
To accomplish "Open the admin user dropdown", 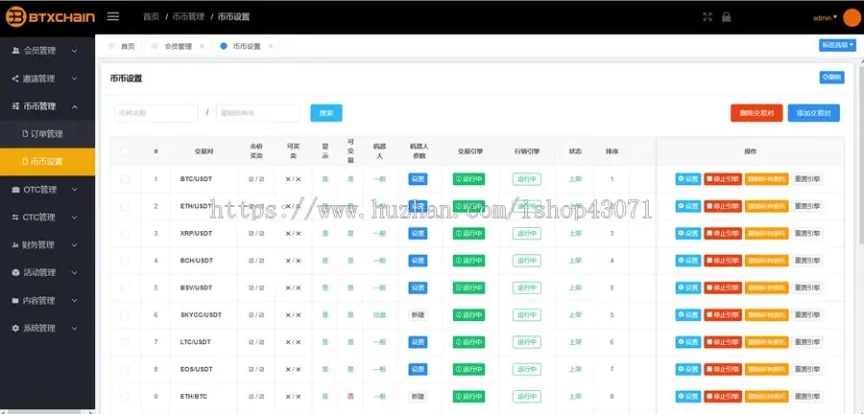I will (x=825, y=17).
